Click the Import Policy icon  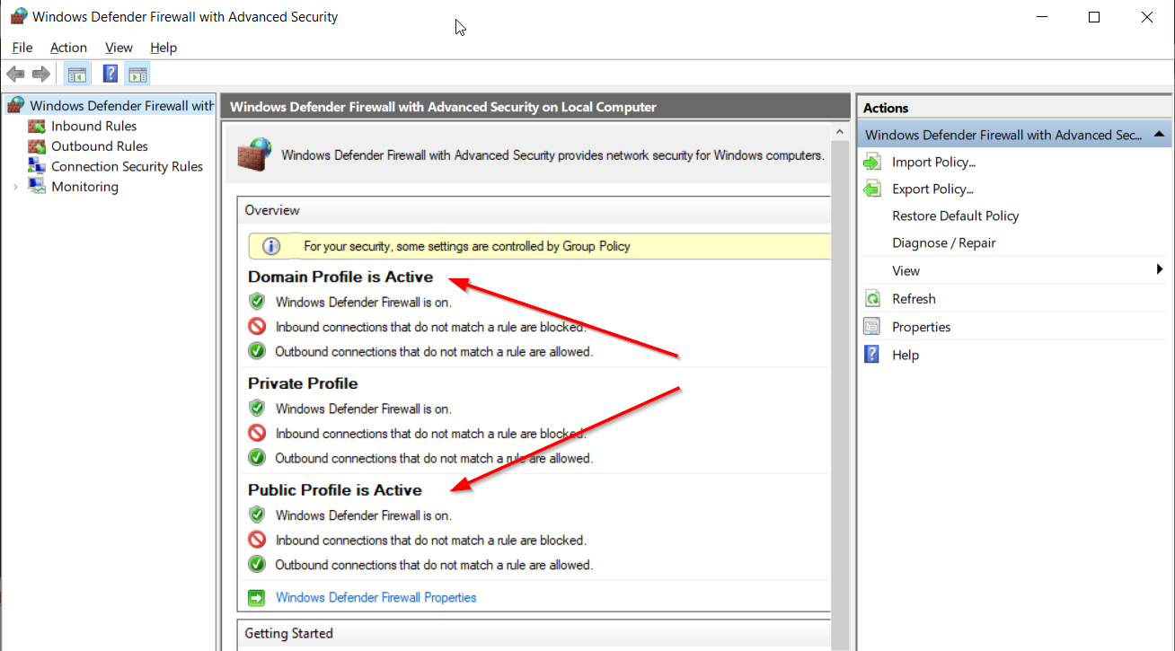click(x=872, y=162)
